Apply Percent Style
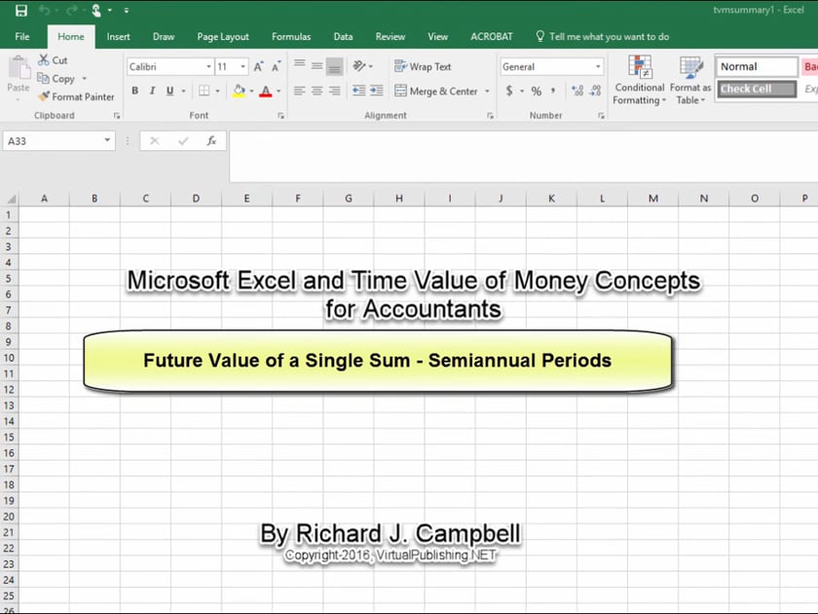This screenshot has width=818, height=614. 537,91
